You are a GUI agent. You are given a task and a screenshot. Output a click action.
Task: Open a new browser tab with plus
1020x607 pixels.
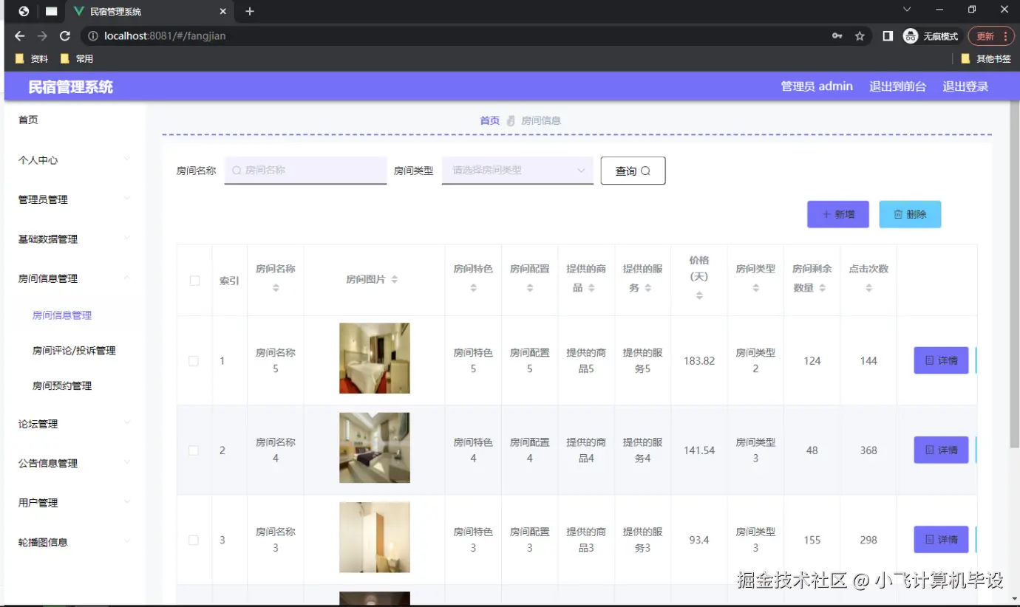pyautogui.click(x=250, y=11)
